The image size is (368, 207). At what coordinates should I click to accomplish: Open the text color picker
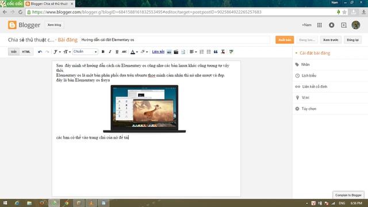pyautogui.click(x=134, y=52)
